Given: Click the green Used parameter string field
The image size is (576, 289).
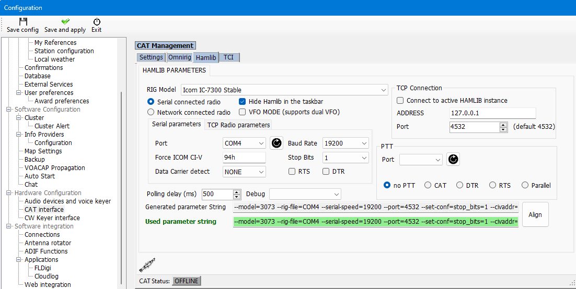Looking at the screenshot, I should [376, 222].
